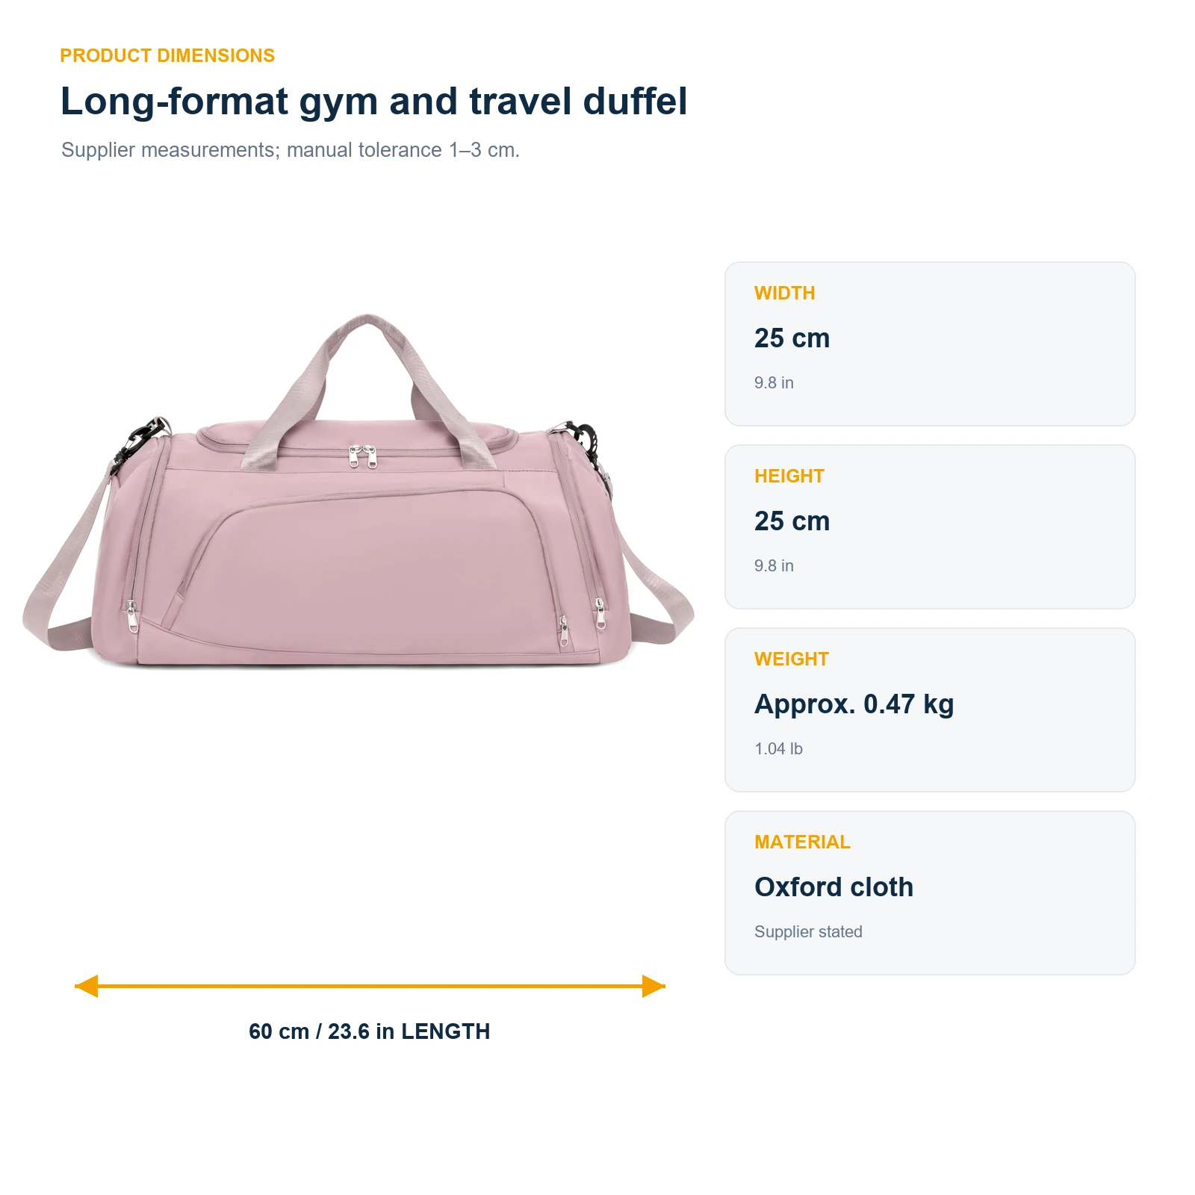This screenshot has width=1195, height=1195.
Task: Click the orange length measurement line
Action: click(370, 986)
